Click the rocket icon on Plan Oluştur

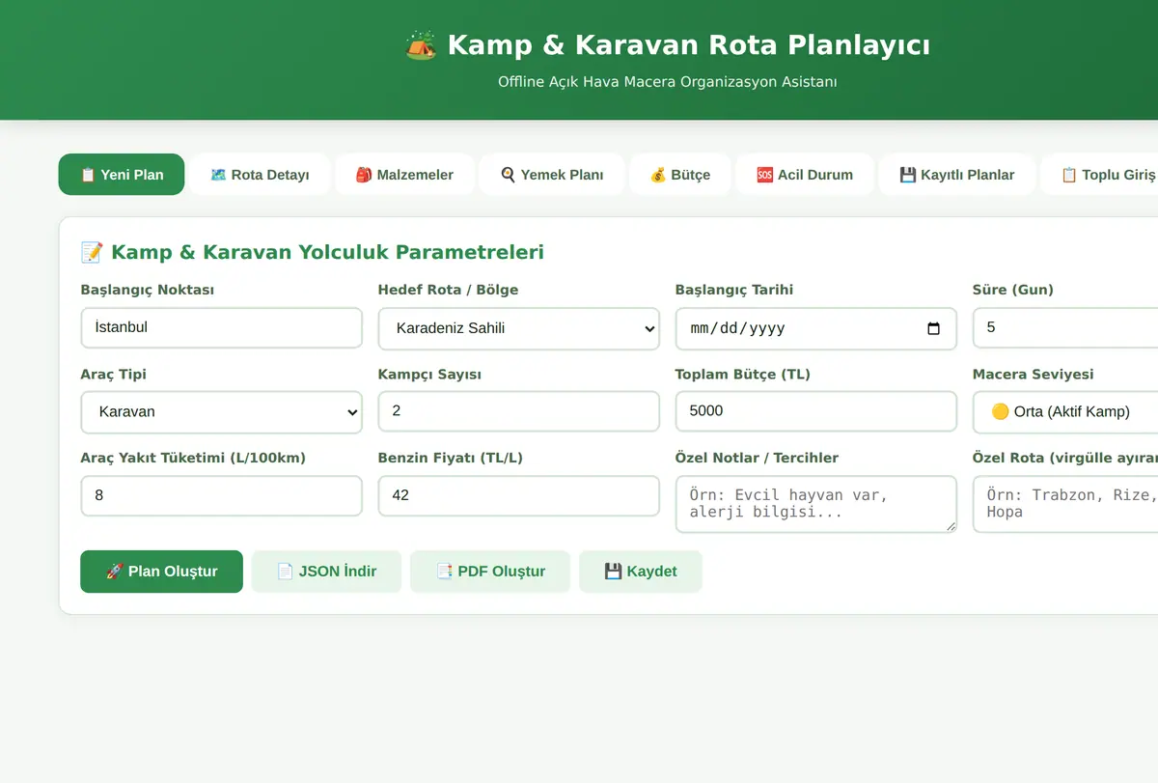tap(114, 572)
